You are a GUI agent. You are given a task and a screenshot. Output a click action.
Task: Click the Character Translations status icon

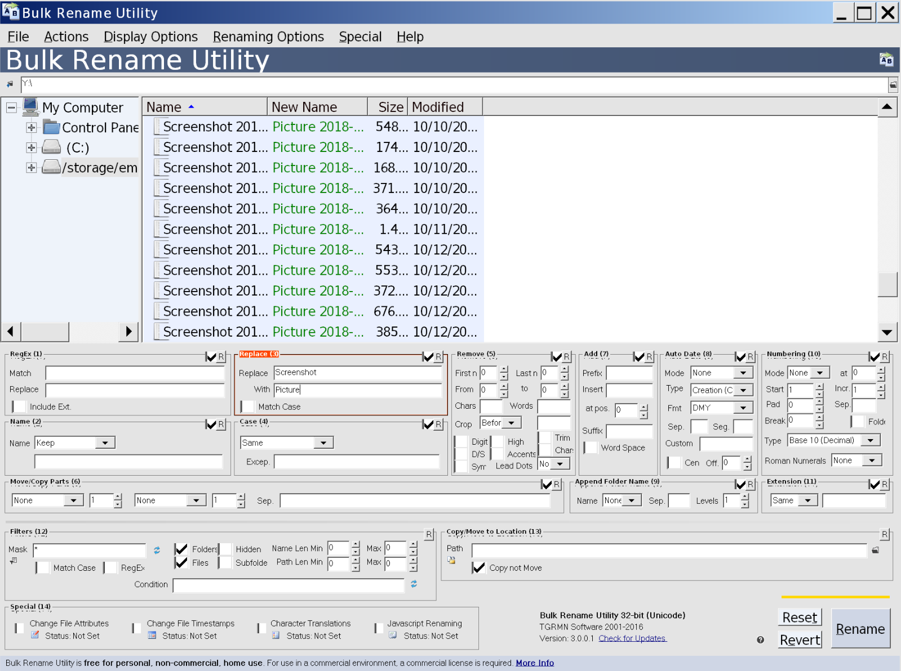[x=276, y=635]
